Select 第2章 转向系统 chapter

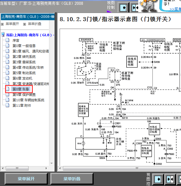pos(24,57)
